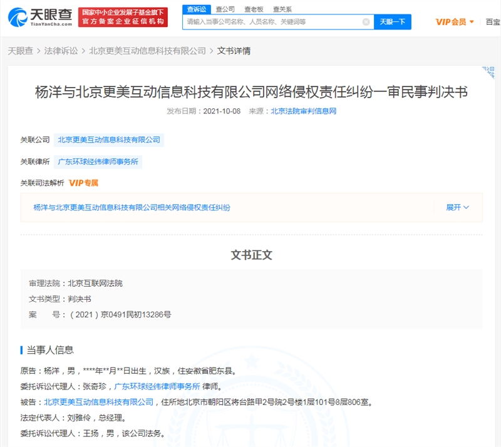501x447 pixels.
Task: Open 北京更美互动信息科技有限公司 breadcrumb link
Action: point(147,51)
